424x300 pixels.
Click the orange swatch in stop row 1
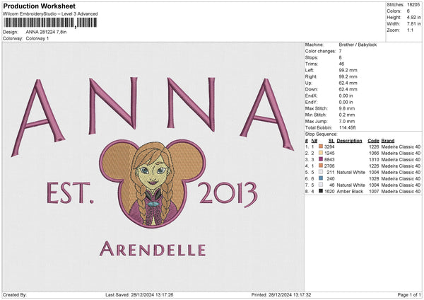pyautogui.click(x=321, y=146)
